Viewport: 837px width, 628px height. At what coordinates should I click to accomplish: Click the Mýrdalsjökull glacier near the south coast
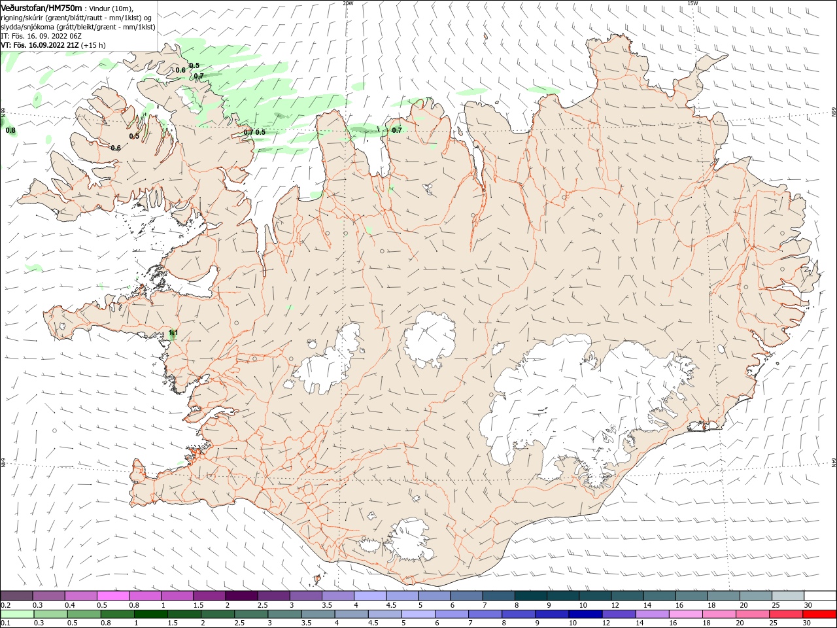pyautogui.click(x=410, y=540)
